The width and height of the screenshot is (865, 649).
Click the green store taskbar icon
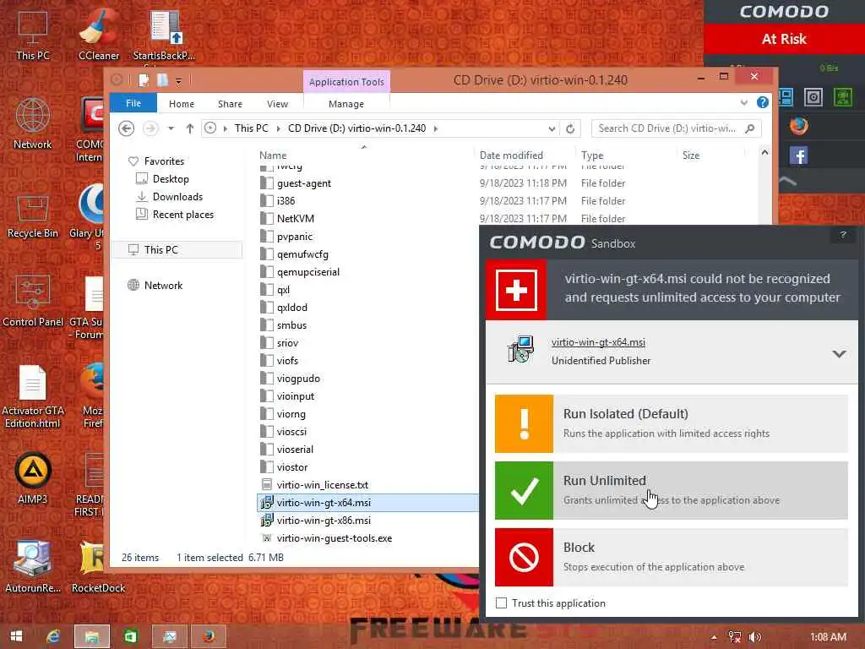click(x=131, y=636)
